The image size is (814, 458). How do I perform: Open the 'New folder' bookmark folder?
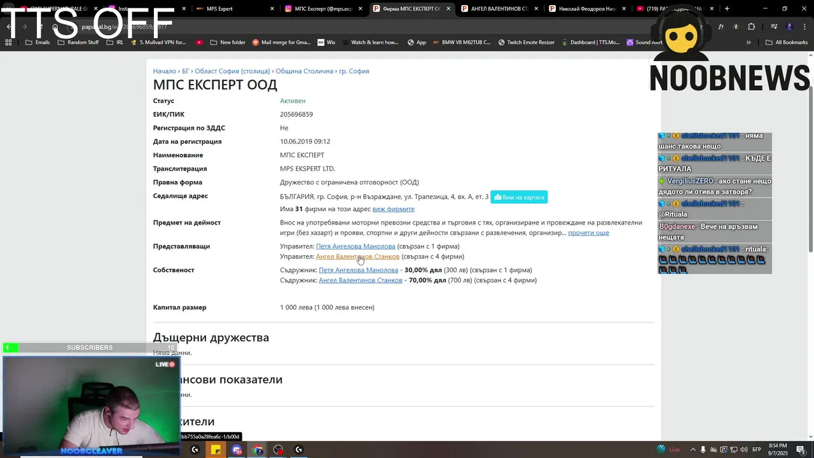coord(228,43)
